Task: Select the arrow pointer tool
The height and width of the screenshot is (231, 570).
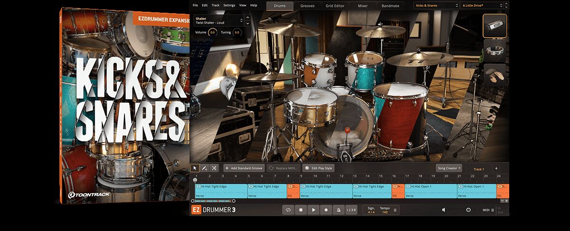Action: point(195,168)
